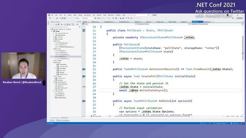Click the Solution Explorer home icon
Screen dimensions: 246x138
click(x=56, y=25)
